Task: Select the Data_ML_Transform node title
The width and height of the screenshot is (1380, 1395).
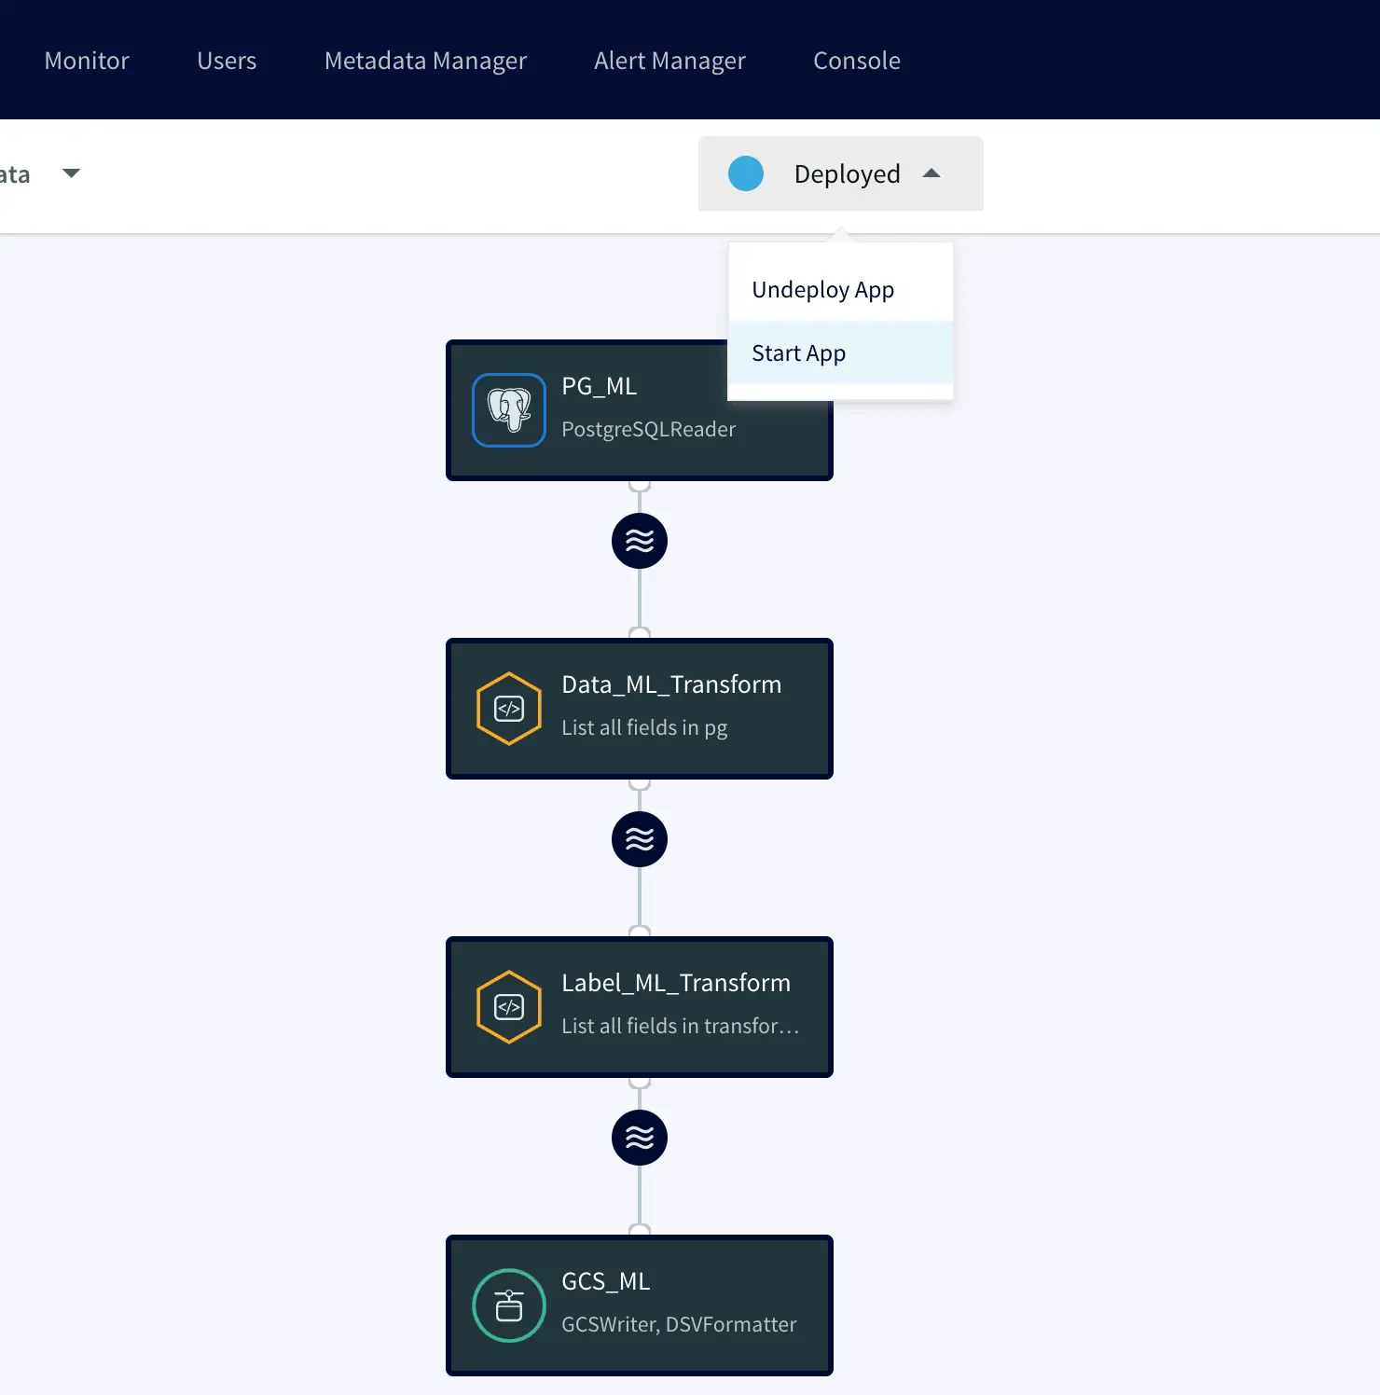Action: coord(671,684)
